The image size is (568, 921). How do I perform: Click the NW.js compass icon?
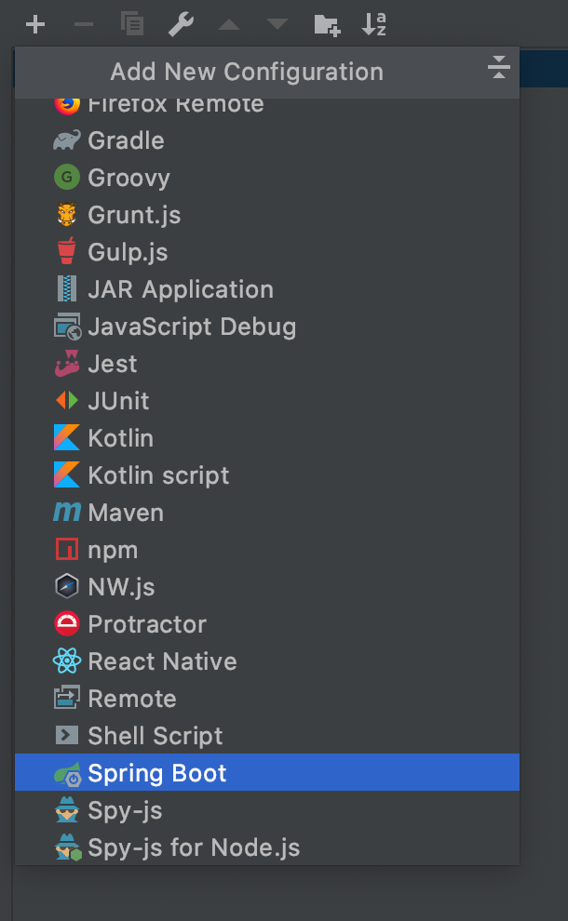coord(67,586)
